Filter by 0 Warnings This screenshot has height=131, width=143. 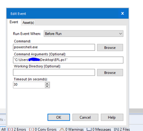coord(71,129)
